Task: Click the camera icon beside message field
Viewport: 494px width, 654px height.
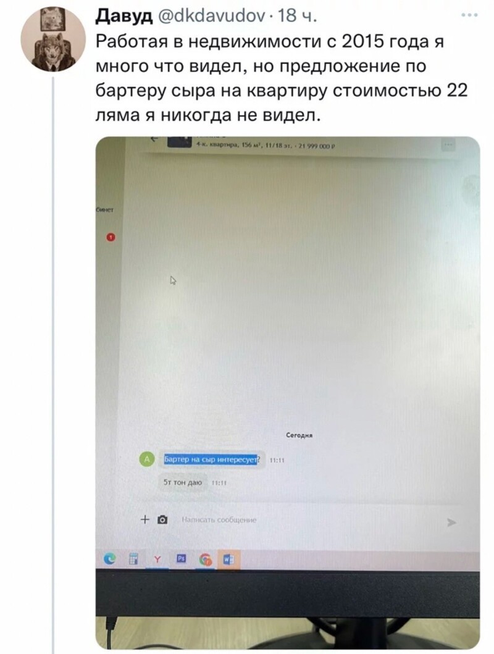Action: [x=162, y=520]
